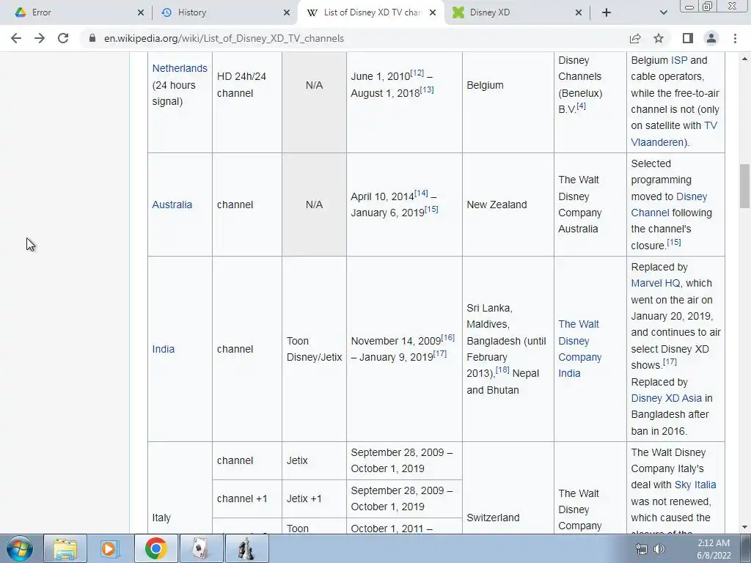751x563 pixels.
Task: Share this page icon in address bar
Action: [635, 38]
